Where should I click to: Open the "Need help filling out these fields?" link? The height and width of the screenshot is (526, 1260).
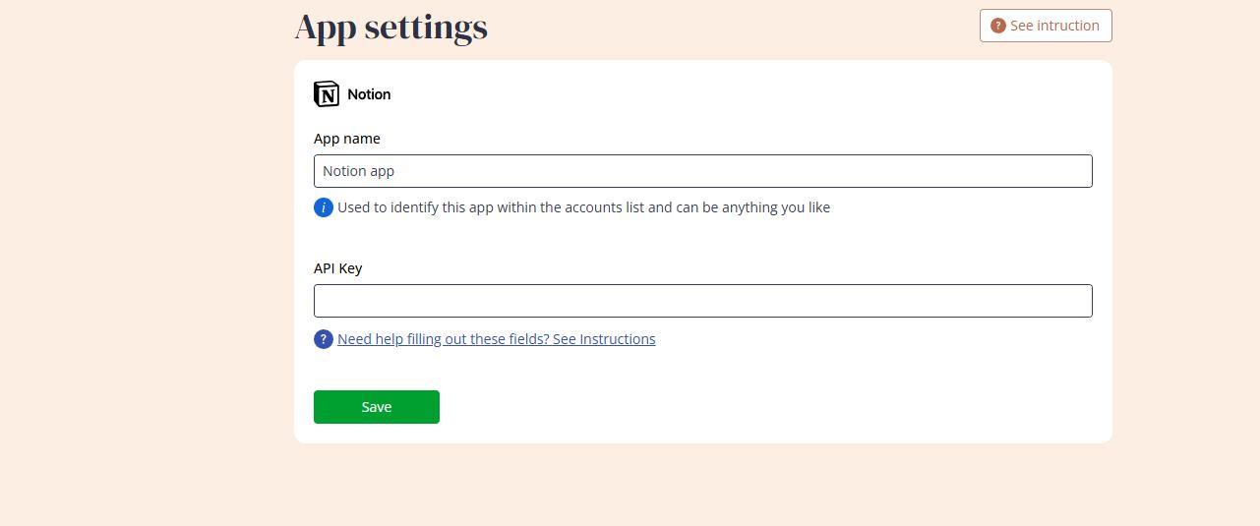click(444, 339)
